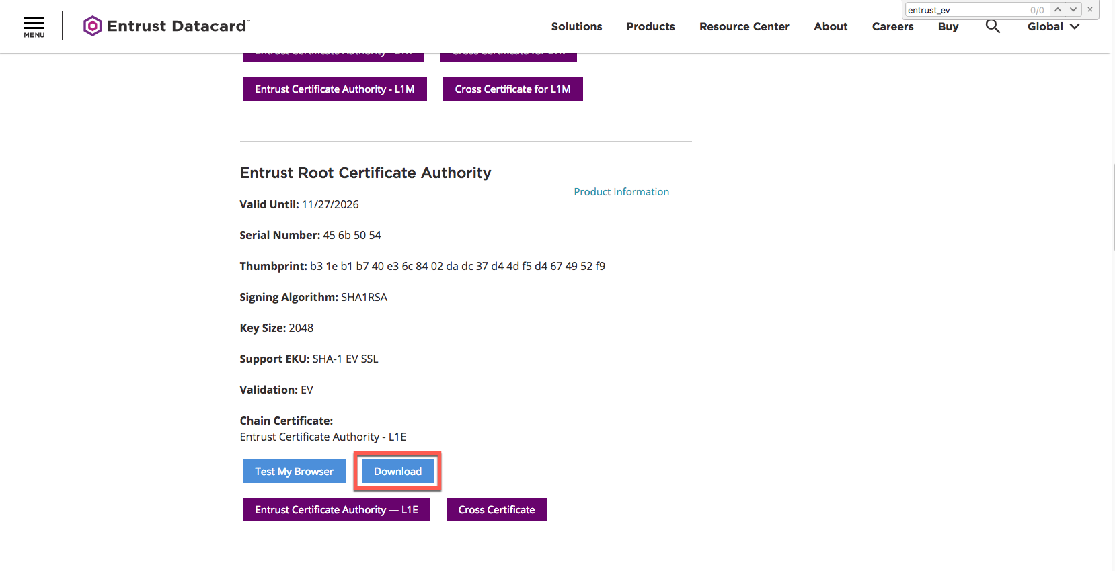The height and width of the screenshot is (571, 1115).
Task: Open the Careers menu item
Action: tap(892, 26)
